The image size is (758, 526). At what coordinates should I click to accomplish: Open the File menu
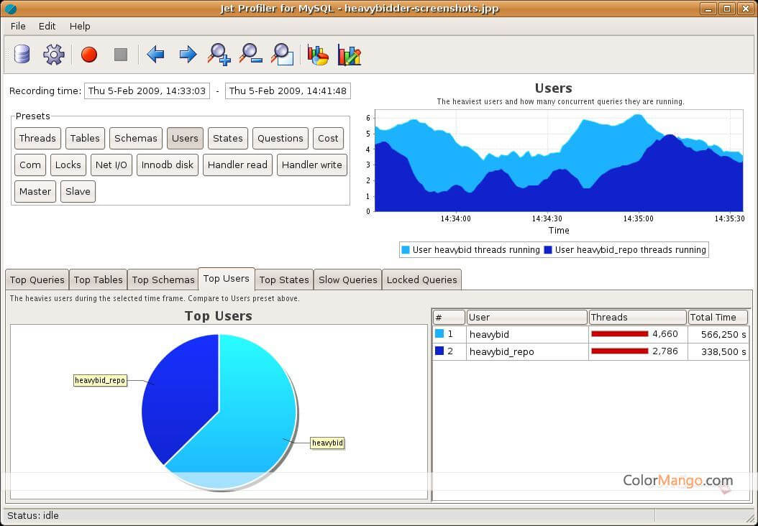click(x=18, y=26)
